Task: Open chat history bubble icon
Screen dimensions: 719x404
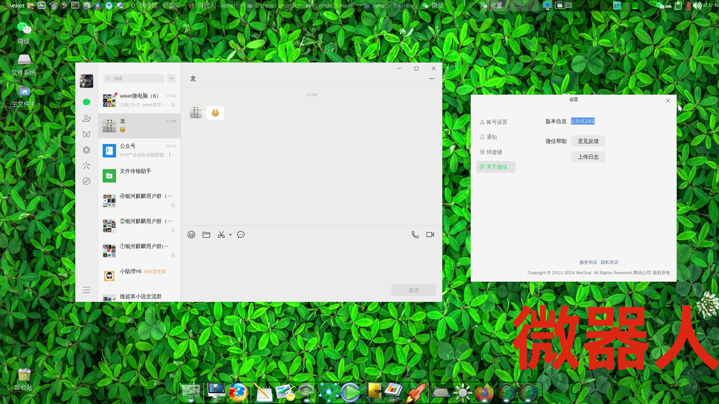Action: [241, 235]
